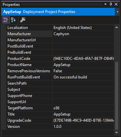Select the Version property
This screenshot has height=137, width=121.
pos(29,127)
